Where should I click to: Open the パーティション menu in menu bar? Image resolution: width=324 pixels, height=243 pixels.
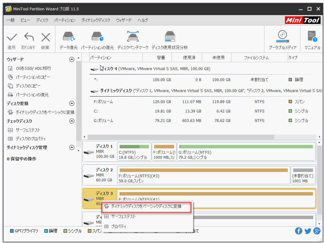coord(65,20)
